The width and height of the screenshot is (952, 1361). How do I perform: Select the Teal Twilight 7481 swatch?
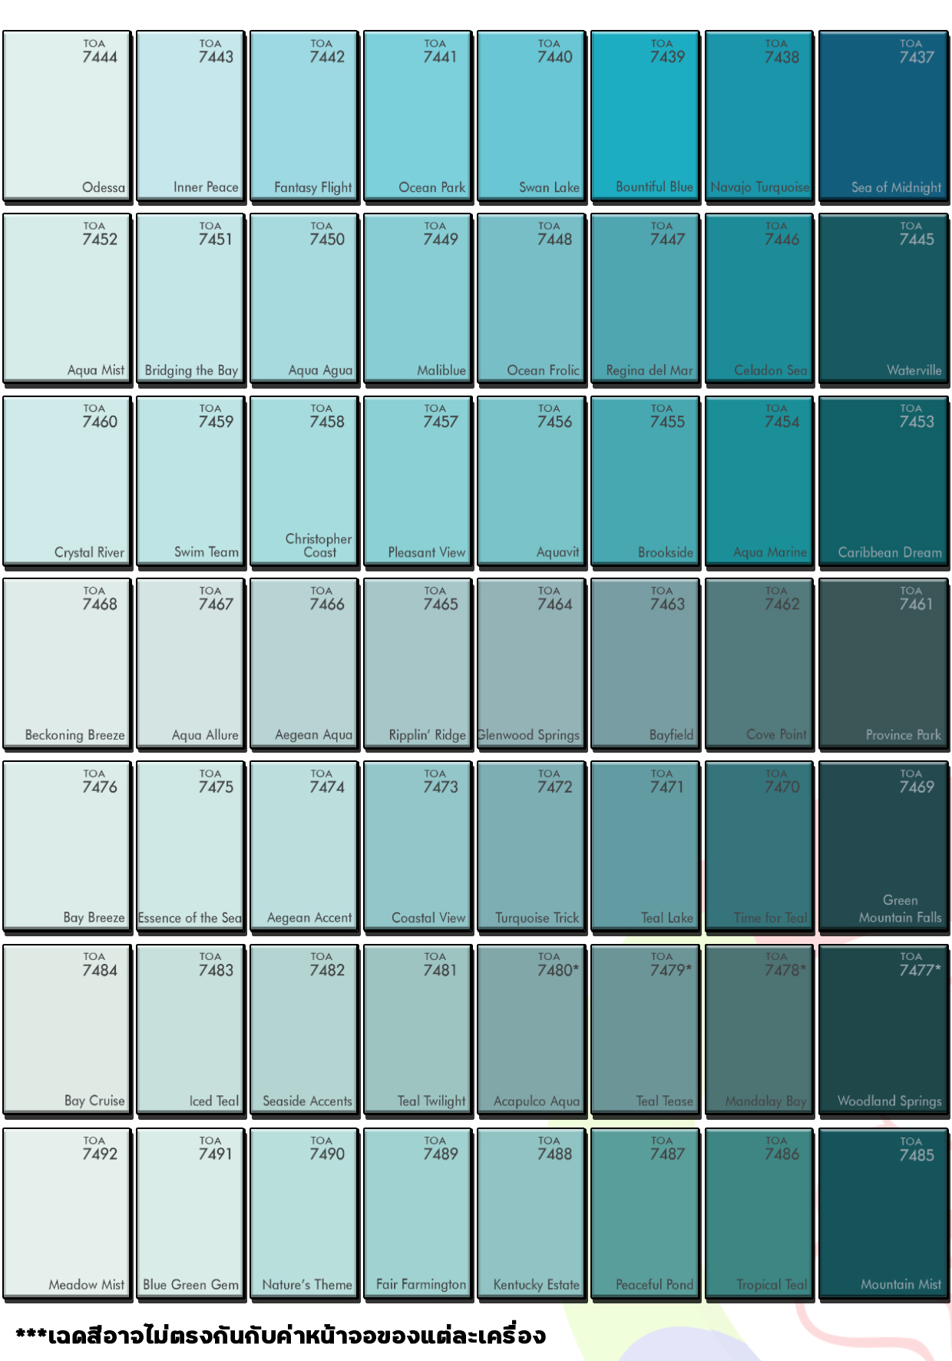point(418,1030)
